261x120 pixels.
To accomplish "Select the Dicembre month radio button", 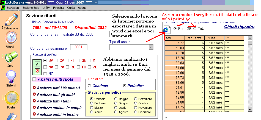I will [136, 112].
